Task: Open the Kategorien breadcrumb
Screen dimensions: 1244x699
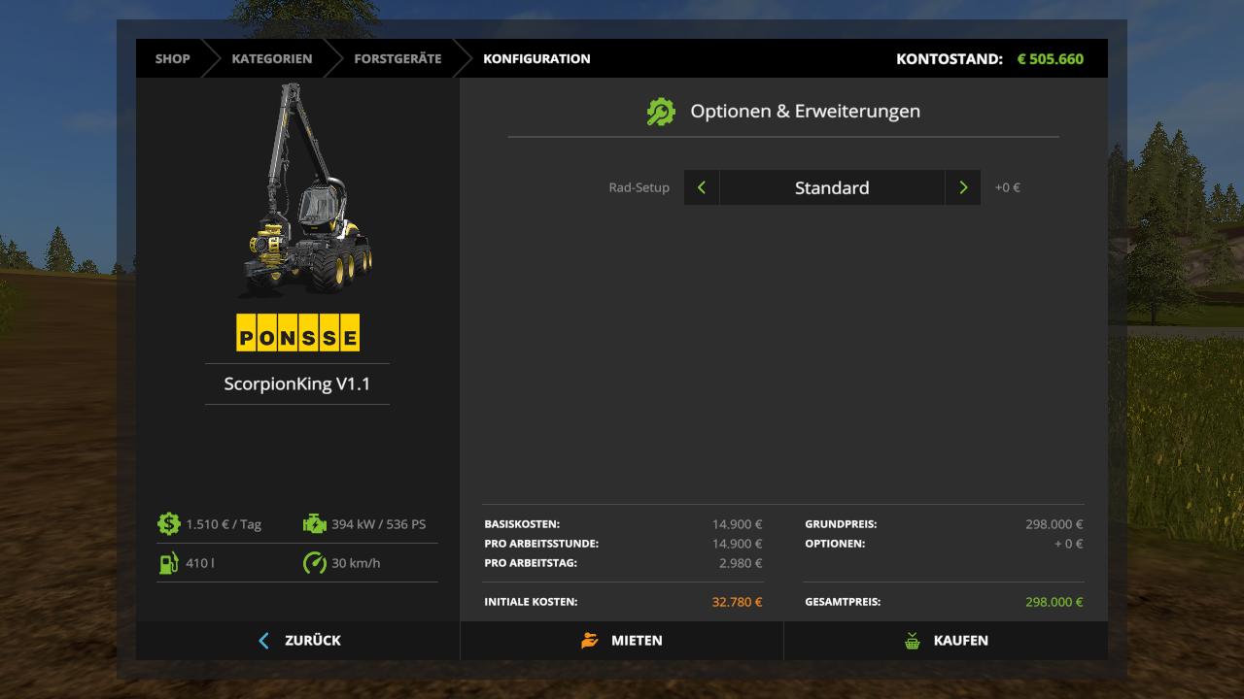Action: 272,58
